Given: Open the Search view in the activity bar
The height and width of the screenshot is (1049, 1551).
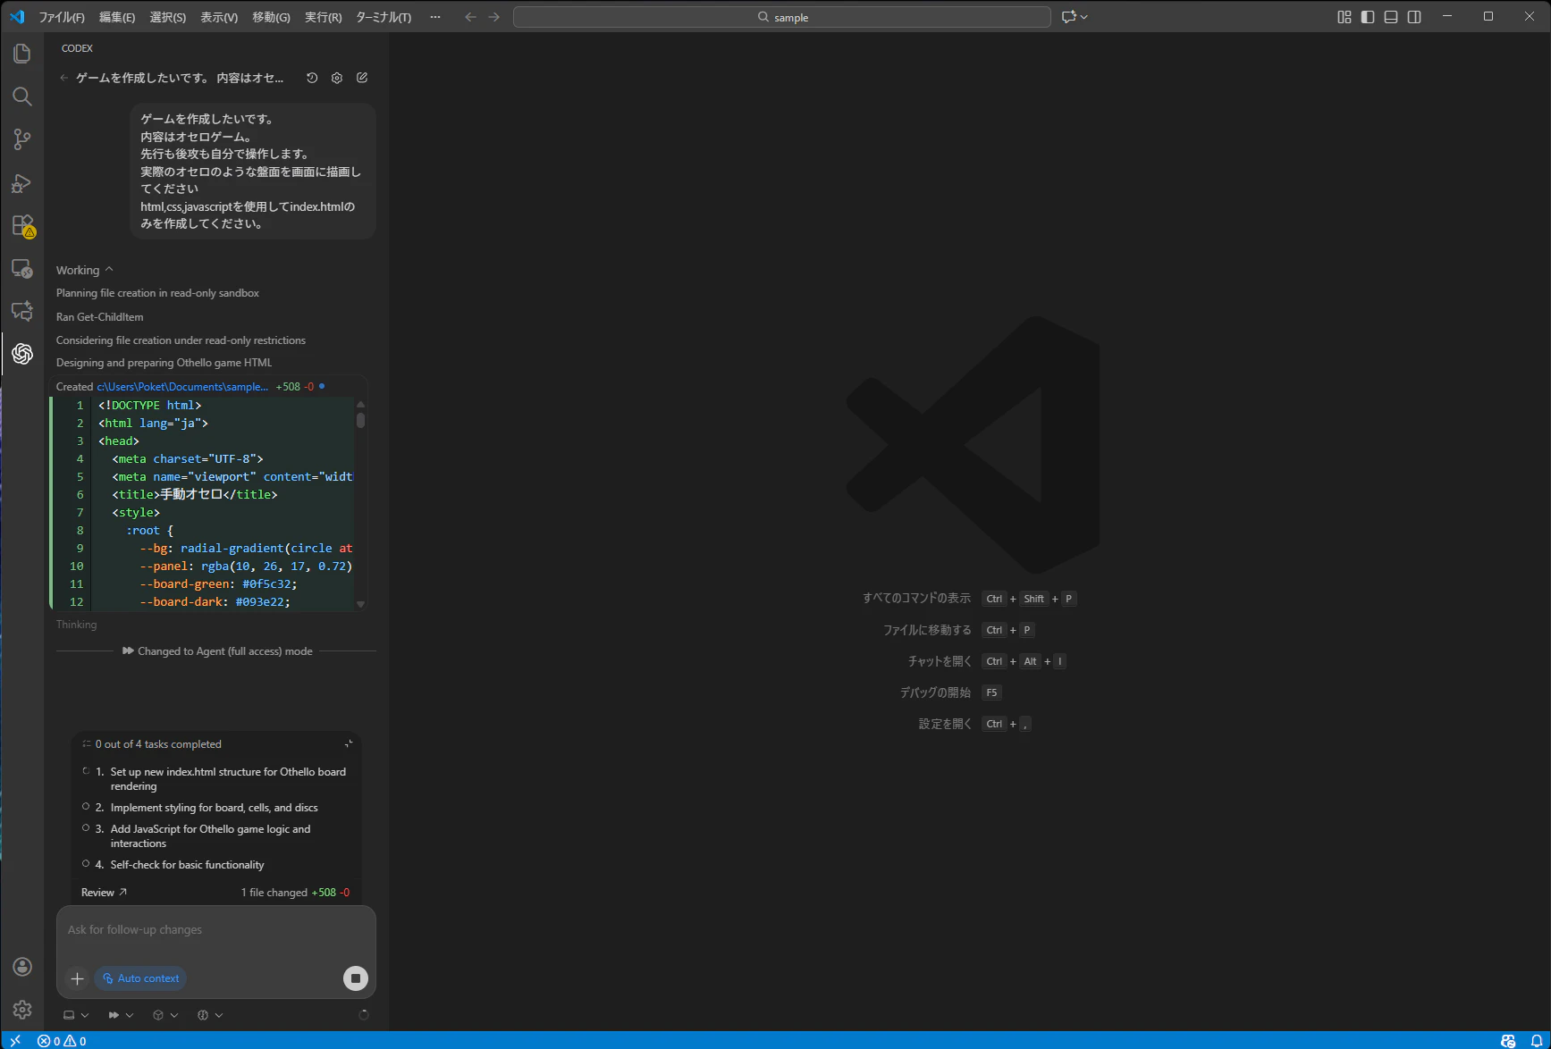Looking at the screenshot, I should (22, 97).
